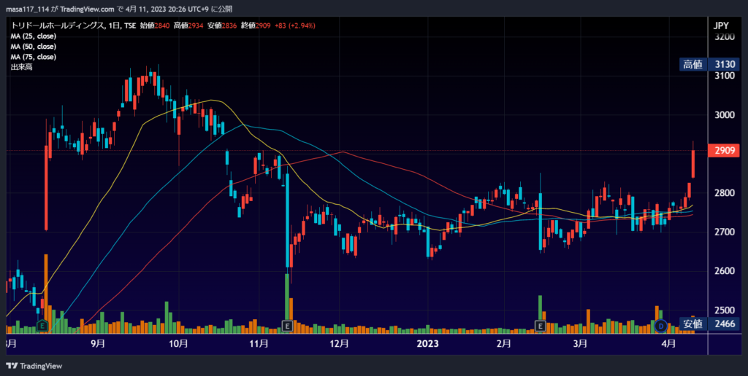Click the 4月 date axis label
The width and height of the screenshot is (748, 376).
point(669,343)
